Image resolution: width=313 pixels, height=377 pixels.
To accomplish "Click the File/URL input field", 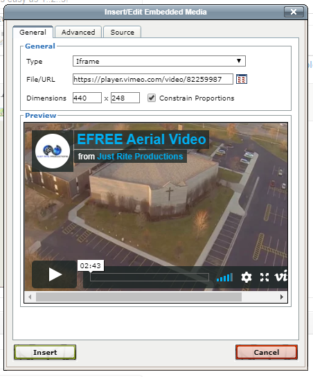I will click(x=153, y=79).
